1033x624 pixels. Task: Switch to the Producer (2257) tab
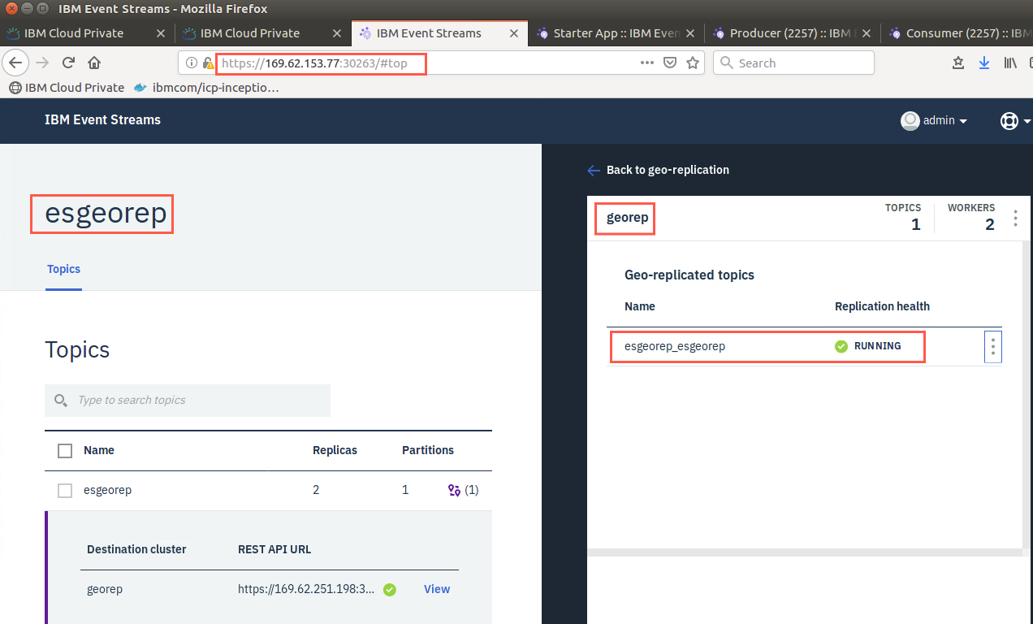(x=792, y=33)
